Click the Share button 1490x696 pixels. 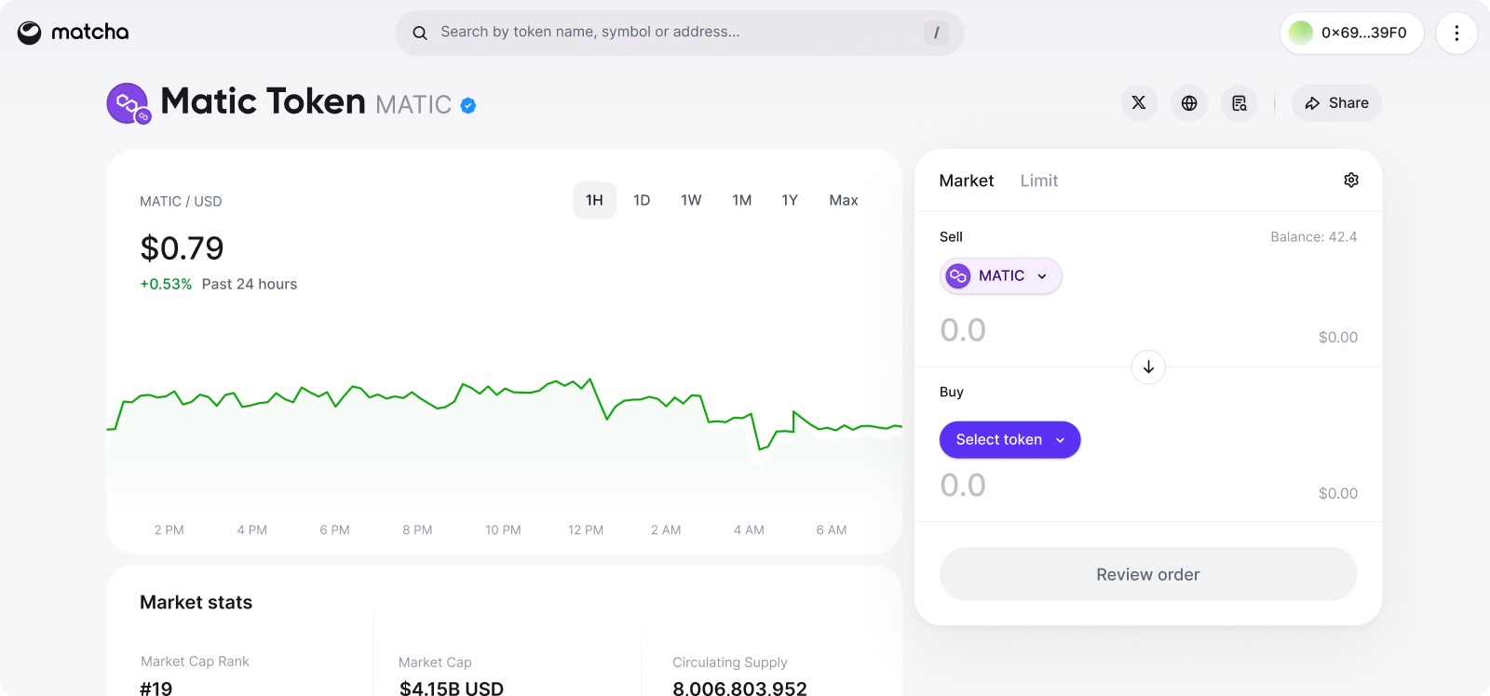(1336, 103)
